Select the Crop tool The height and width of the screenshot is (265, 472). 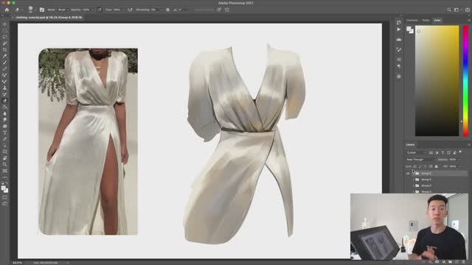pyautogui.click(x=4, y=49)
